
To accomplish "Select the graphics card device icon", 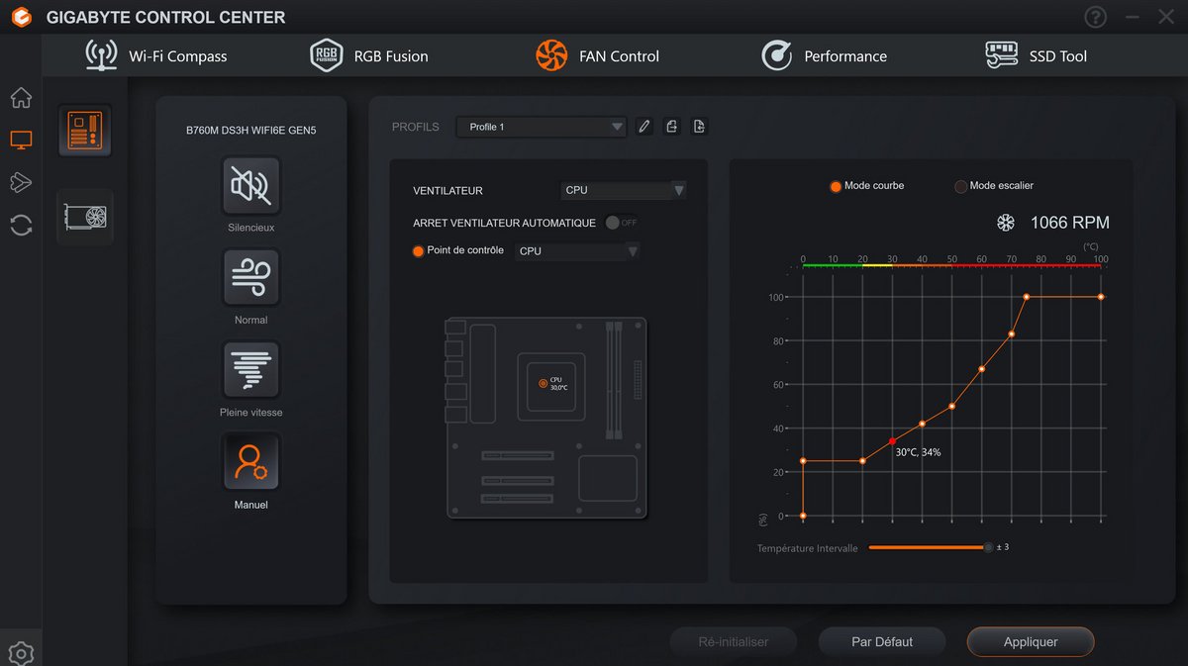I will [x=85, y=217].
